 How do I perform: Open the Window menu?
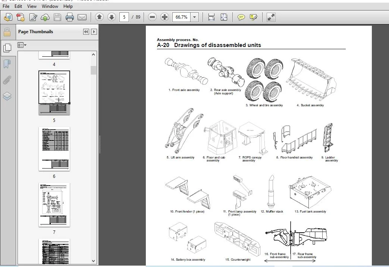(x=50, y=6)
